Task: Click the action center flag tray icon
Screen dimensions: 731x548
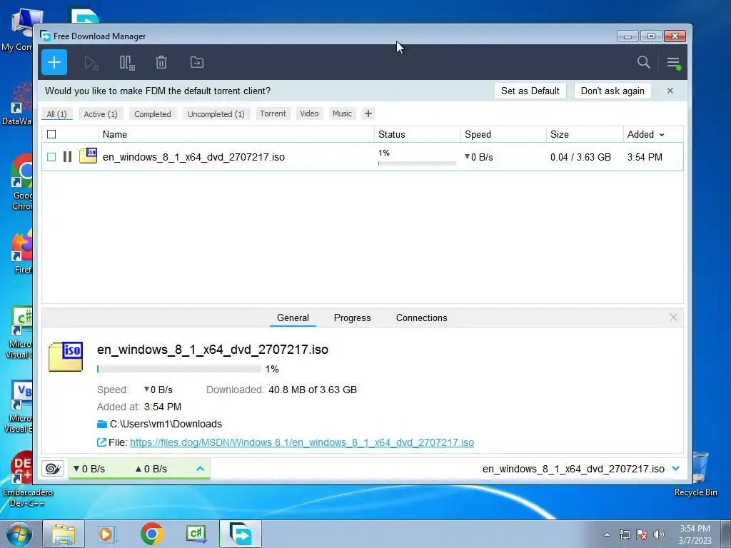Action: (642, 534)
